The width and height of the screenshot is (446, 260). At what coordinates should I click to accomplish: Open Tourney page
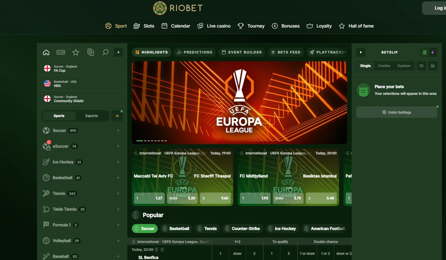tap(251, 26)
